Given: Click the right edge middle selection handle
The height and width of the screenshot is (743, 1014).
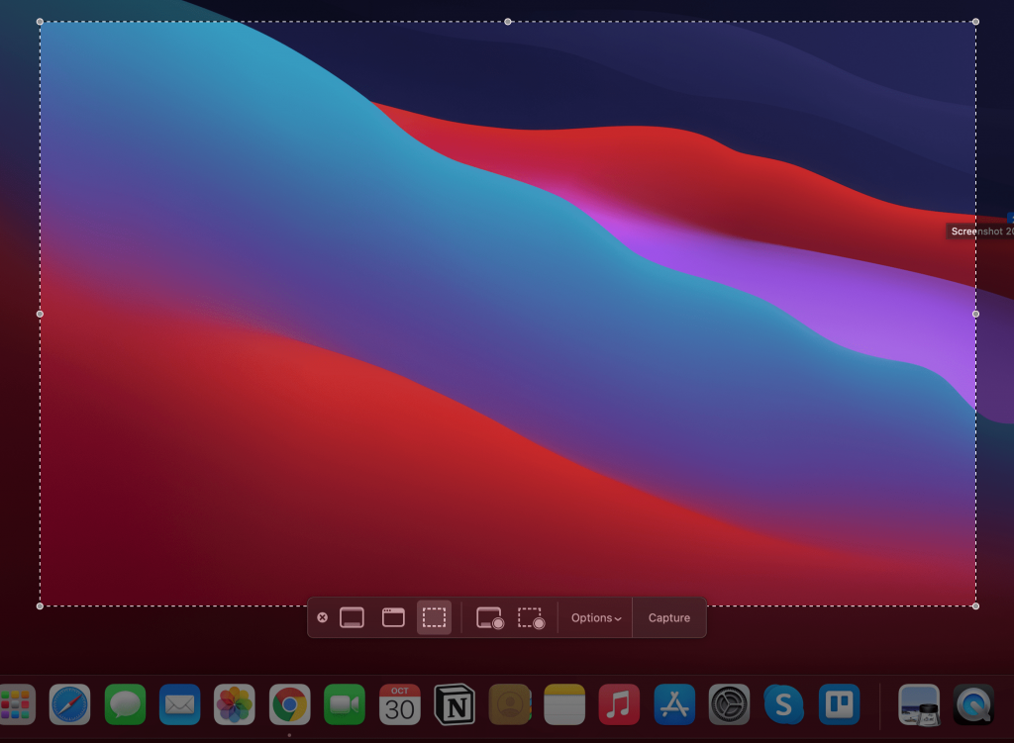Looking at the screenshot, I should 975,314.
